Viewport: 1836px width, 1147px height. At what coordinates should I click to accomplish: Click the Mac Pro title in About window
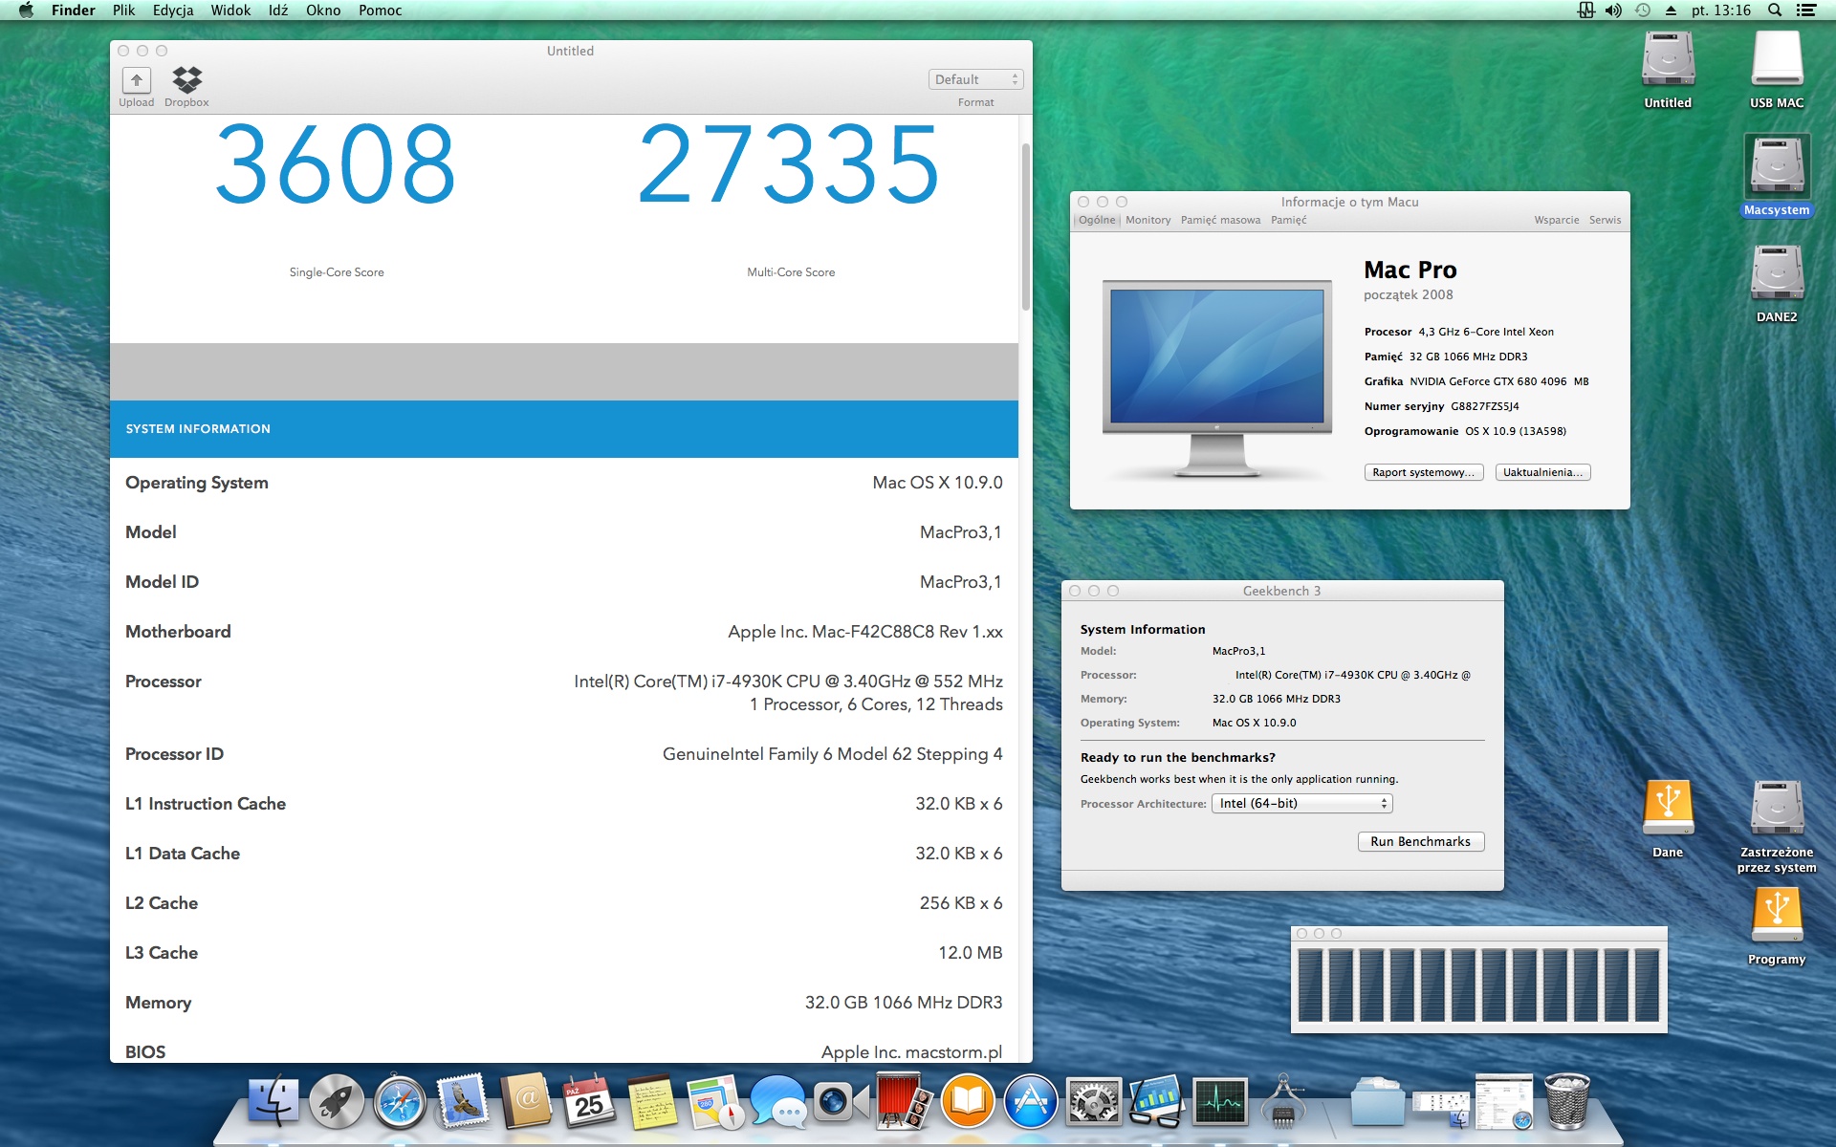tap(1410, 271)
